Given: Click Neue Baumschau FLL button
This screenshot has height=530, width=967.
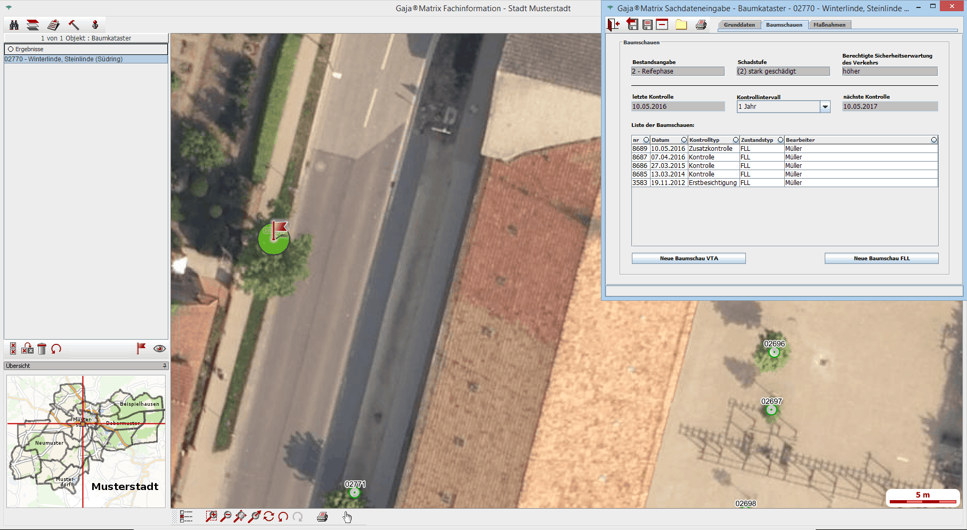Looking at the screenshot, I should coord(881,259).
